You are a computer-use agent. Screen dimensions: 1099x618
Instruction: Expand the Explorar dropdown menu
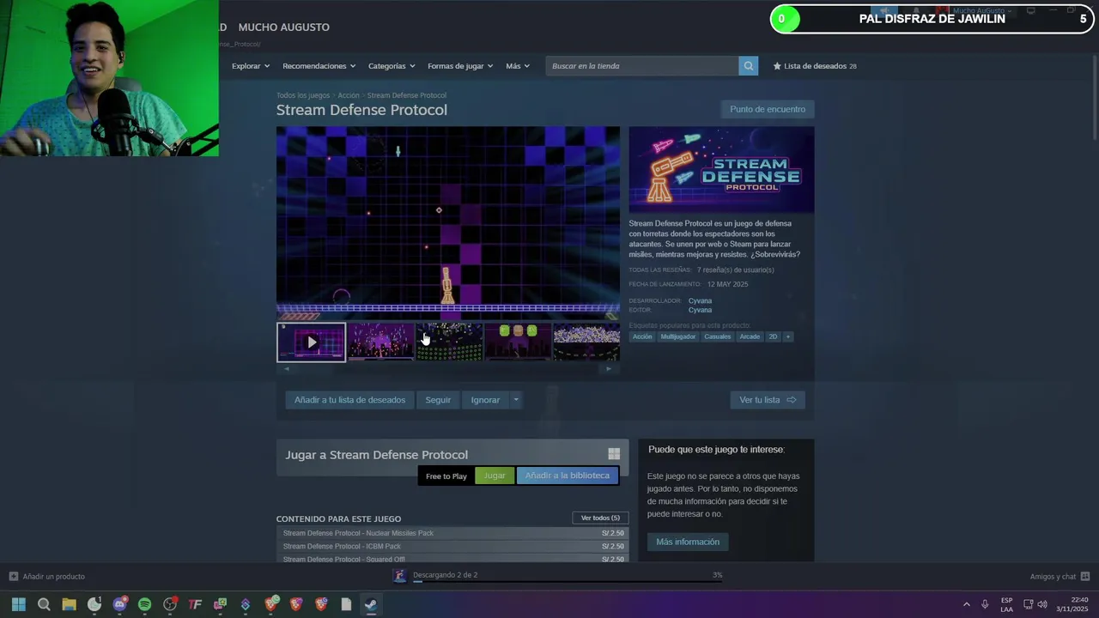[x=251, y=66]
